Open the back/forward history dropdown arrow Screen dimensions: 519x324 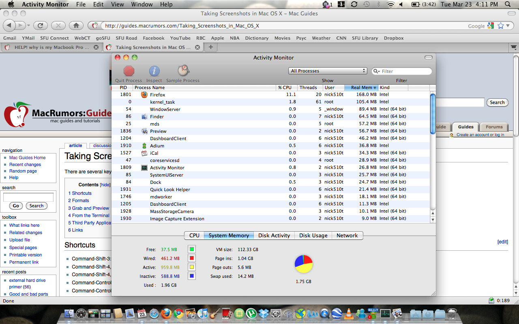point(29,26)
